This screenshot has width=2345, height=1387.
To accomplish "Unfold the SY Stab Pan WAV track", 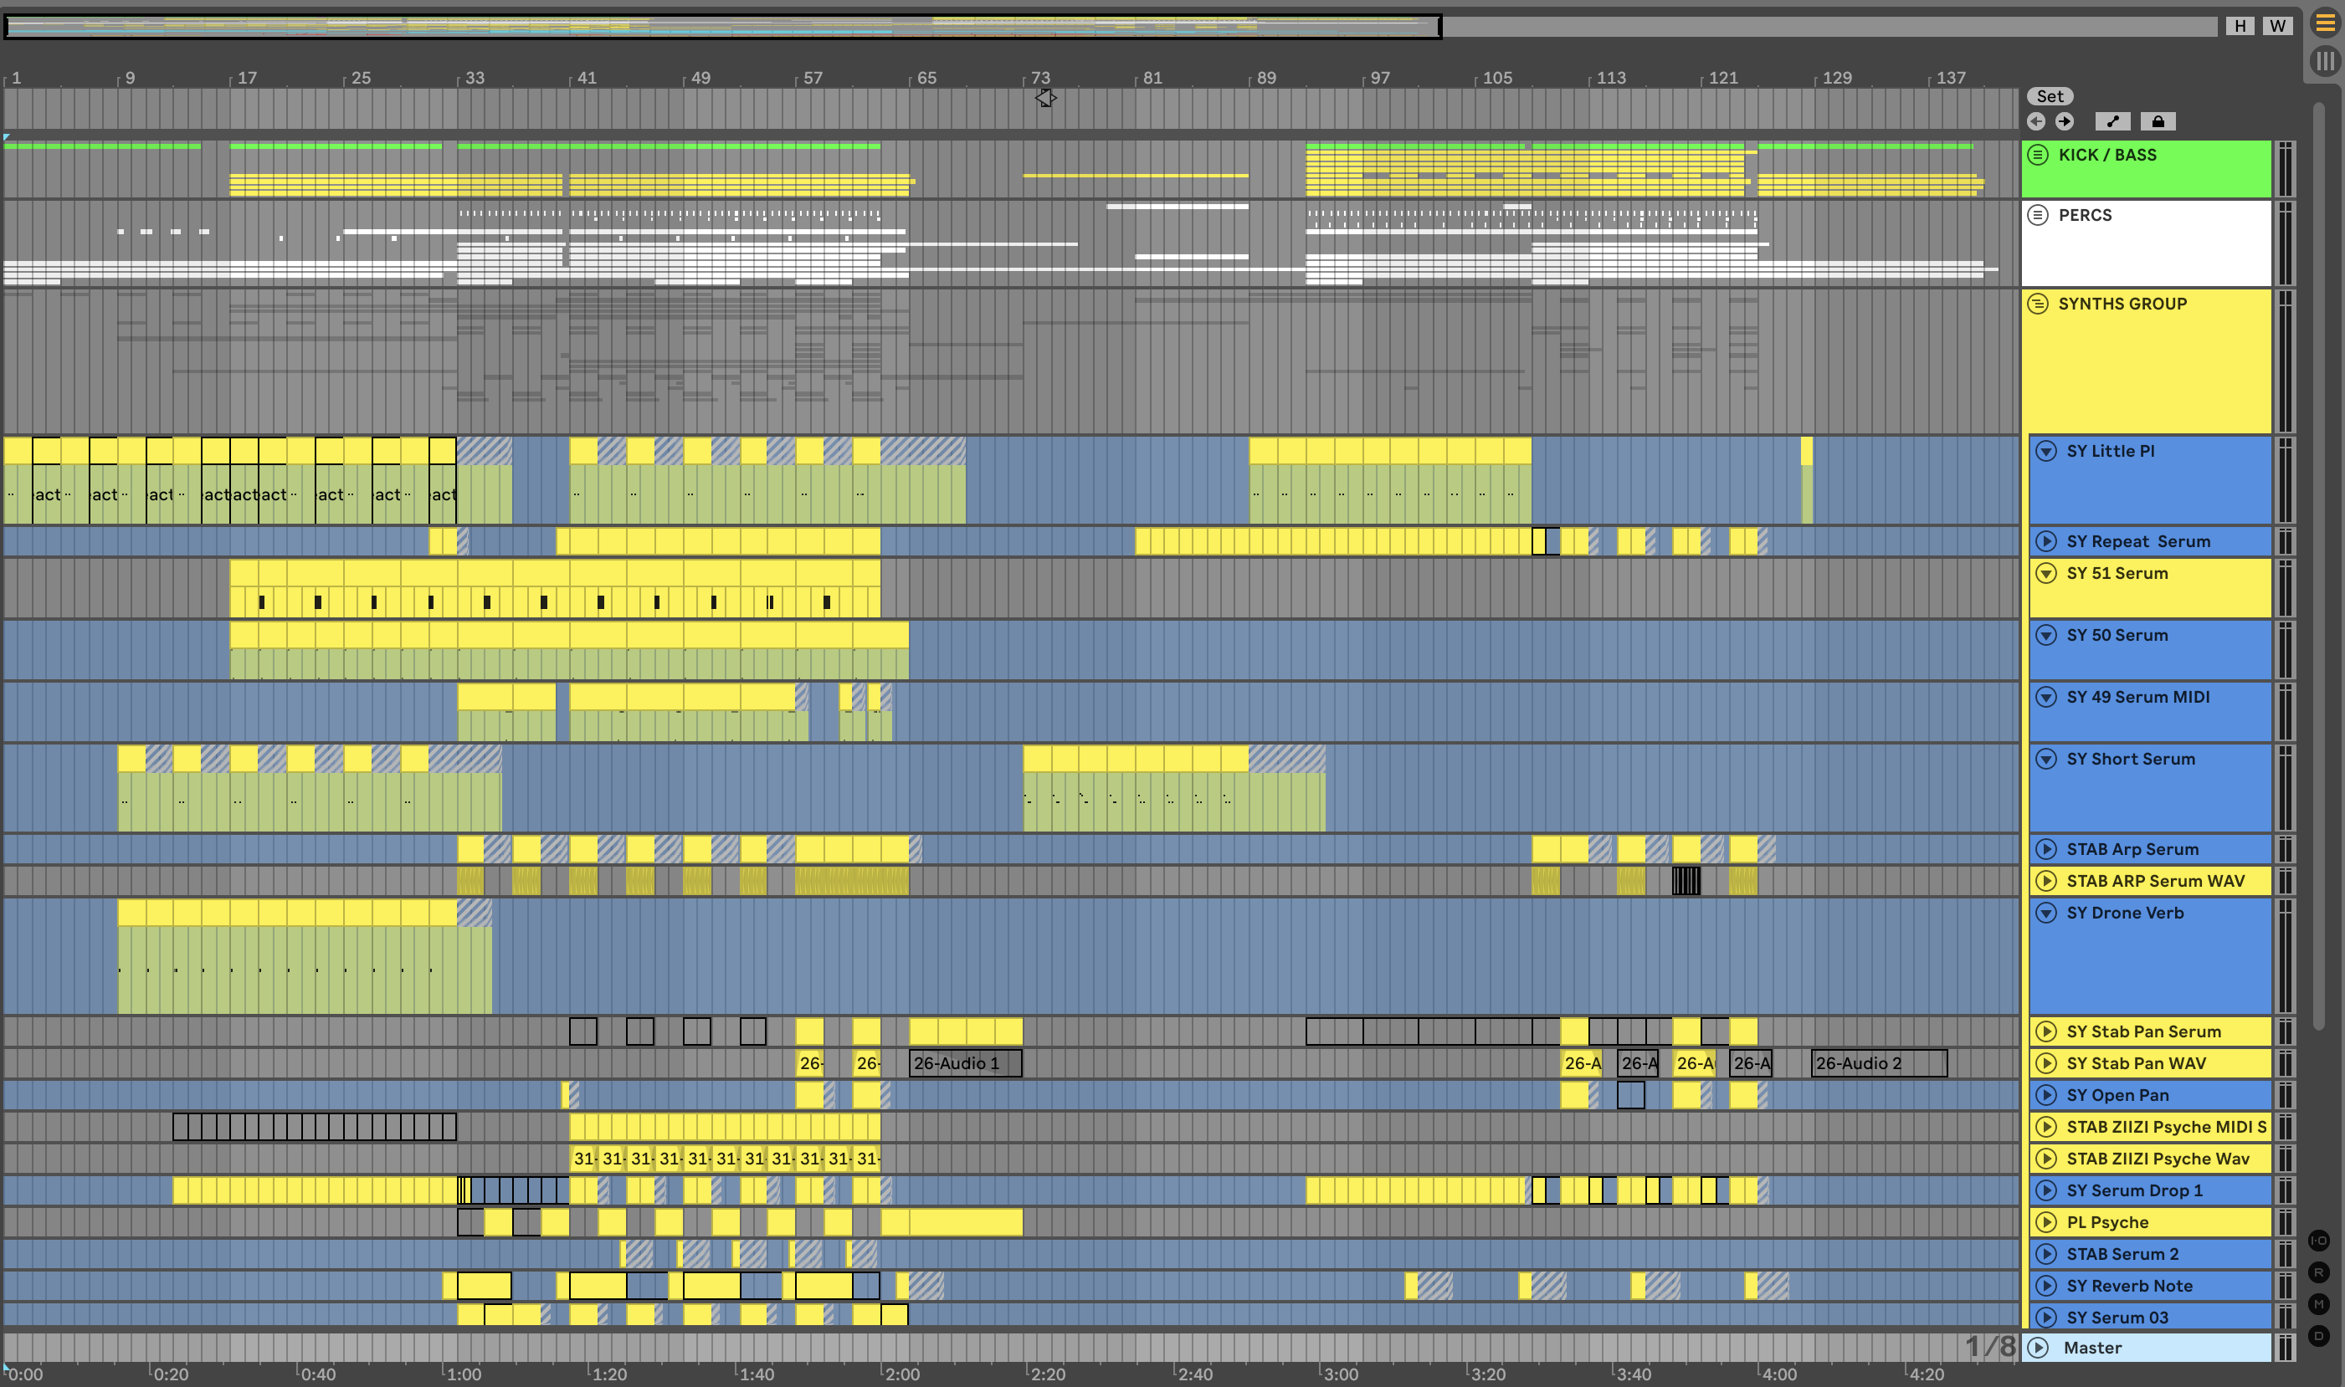I will click(x=2047, y=1063).
